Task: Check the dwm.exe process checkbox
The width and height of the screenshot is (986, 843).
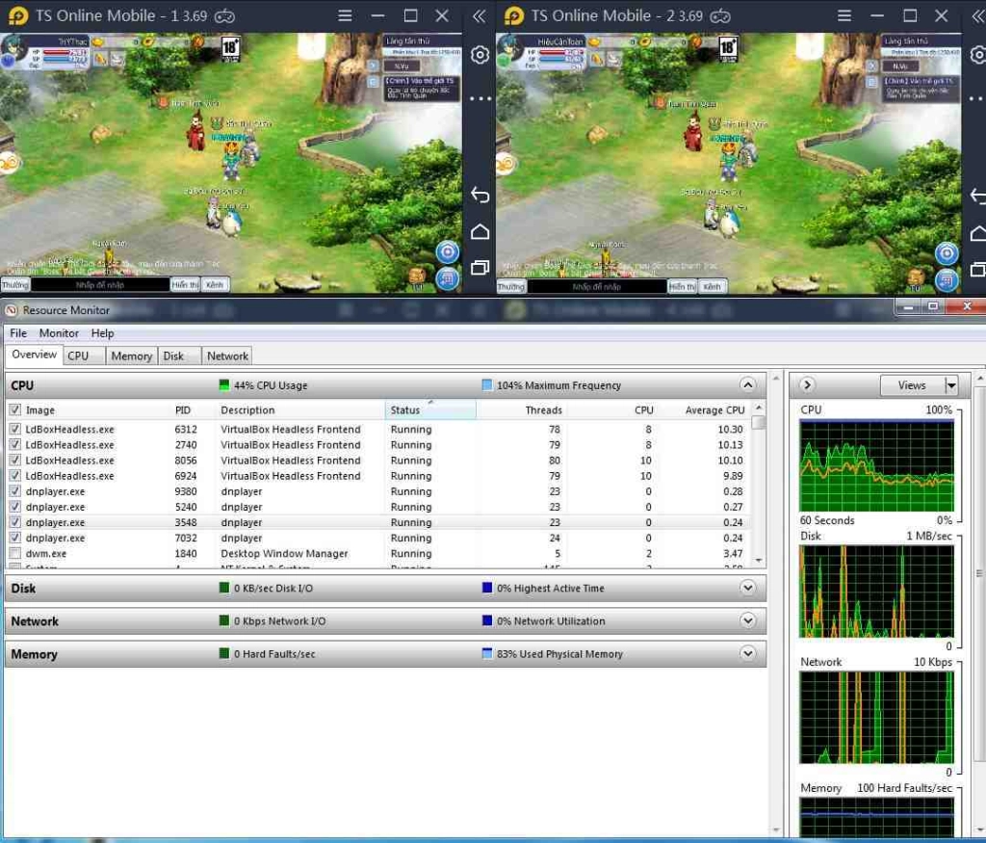Action: 15,554
